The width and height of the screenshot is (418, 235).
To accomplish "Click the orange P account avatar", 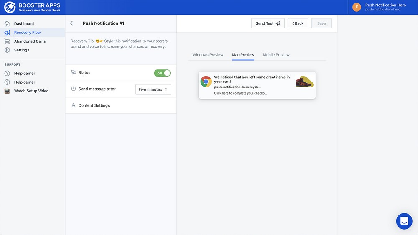I will tap(357, 7).
